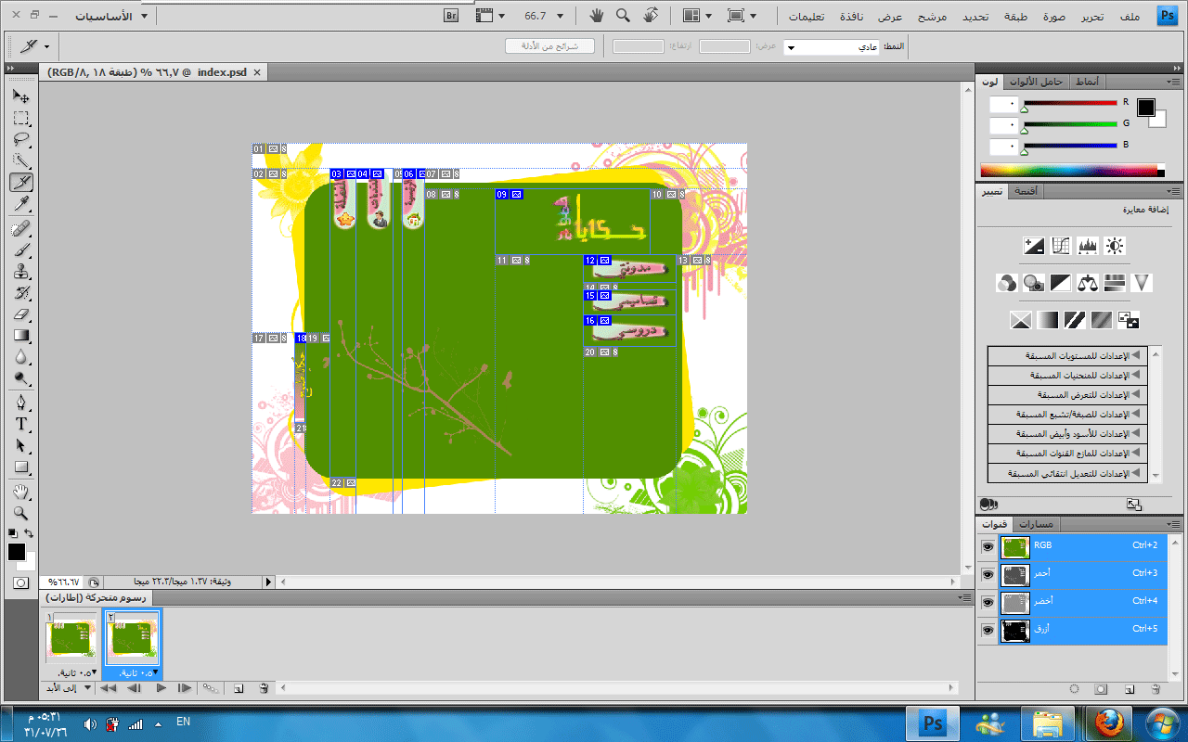Screen dimensions: 1188x742
Task: Add a Levels adjustment from the panel
Action: (1087, 246)
